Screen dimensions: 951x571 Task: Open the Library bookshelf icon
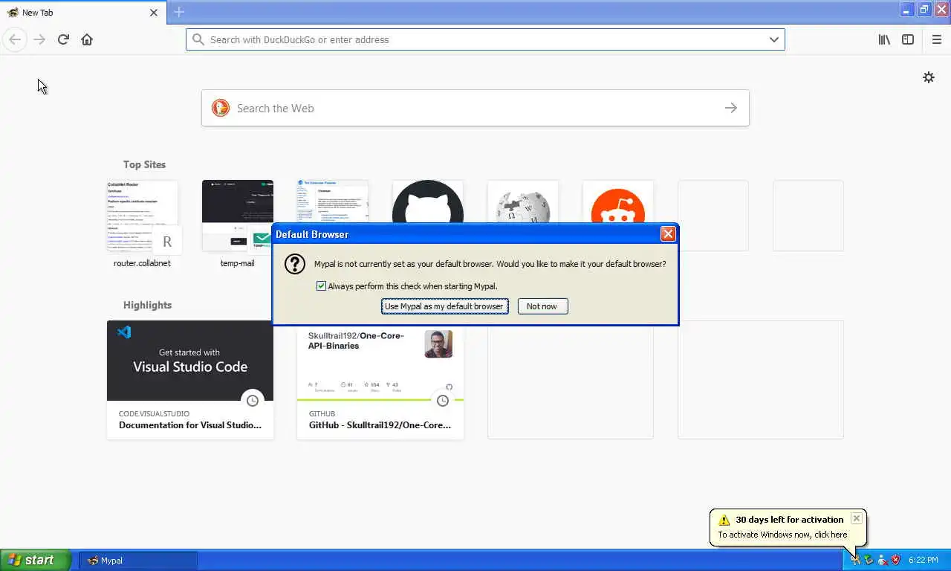tap(884, 39)
